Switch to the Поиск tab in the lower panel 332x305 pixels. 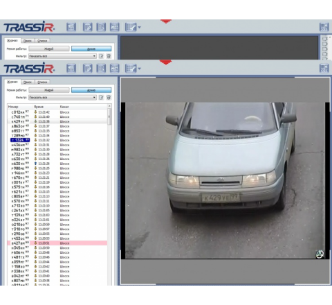coord(28,82)
